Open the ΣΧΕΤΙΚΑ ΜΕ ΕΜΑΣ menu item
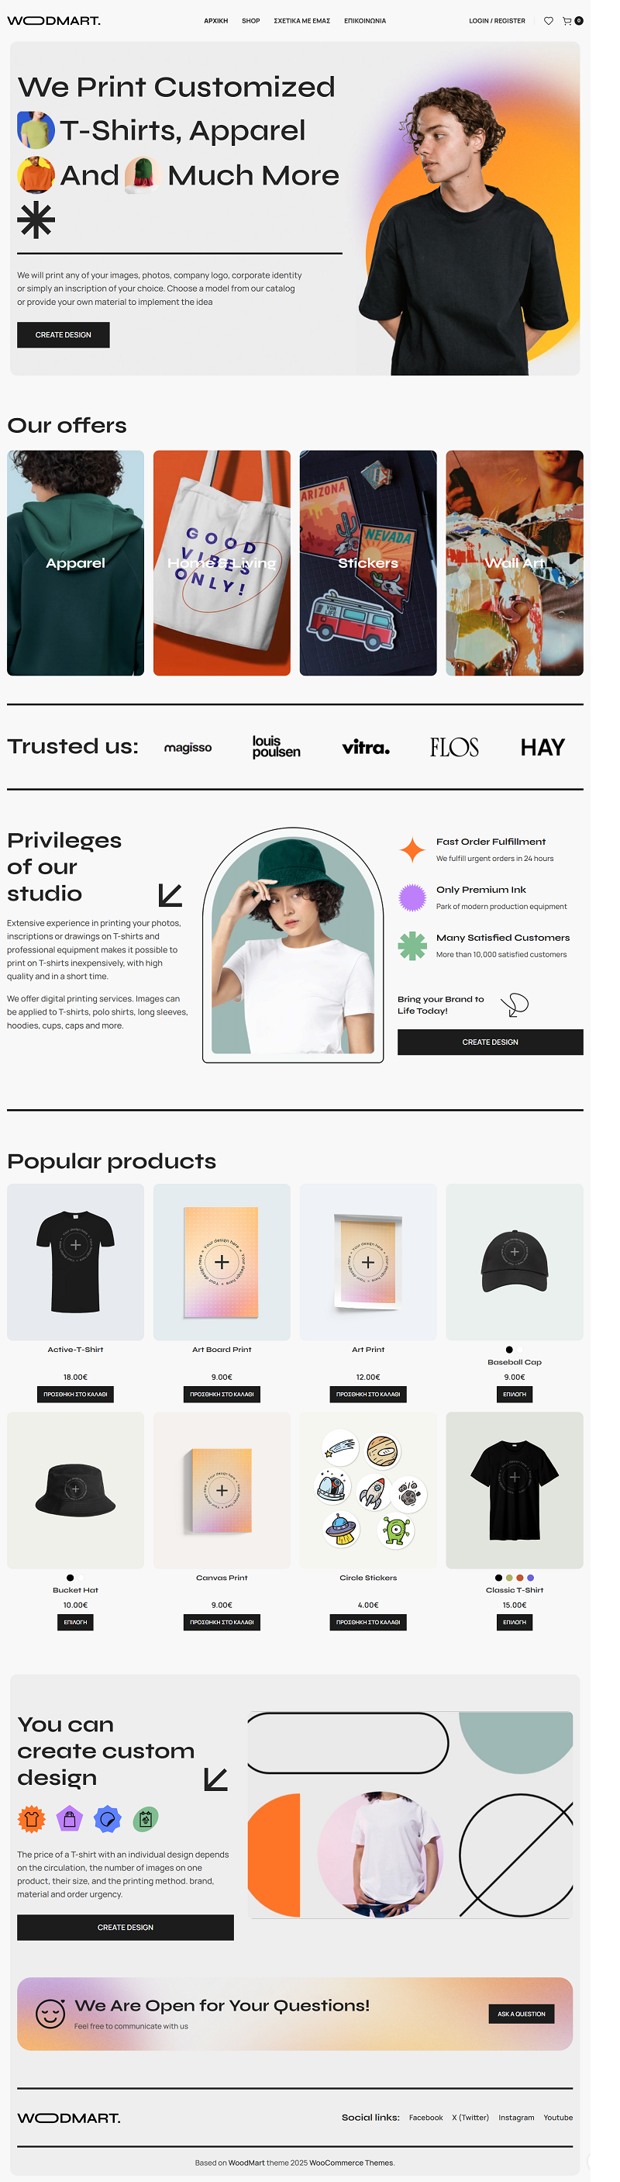The height and width of the screenshot is (2182, 620). [302, 21]
